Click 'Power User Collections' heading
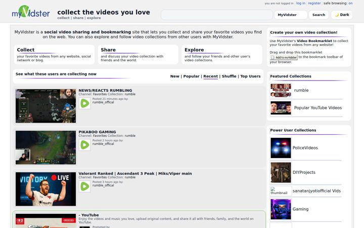Image resolution: width=364 pixels, height=228 pixels. 293,130
